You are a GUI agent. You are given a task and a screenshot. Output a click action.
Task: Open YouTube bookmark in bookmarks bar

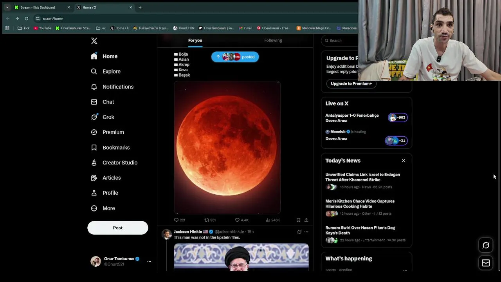[x=42, y=28]
